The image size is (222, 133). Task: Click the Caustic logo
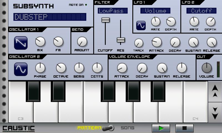[19, 129]
